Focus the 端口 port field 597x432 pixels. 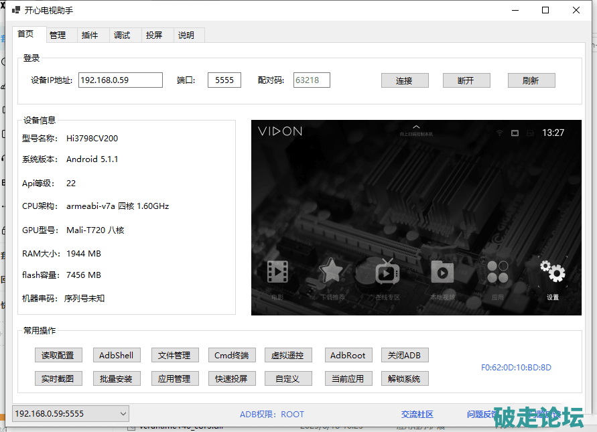click(224, 80)
